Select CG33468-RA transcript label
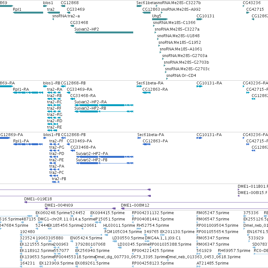Screen dimensions: 268x268 pyautogui.click(x=83, y=96)
